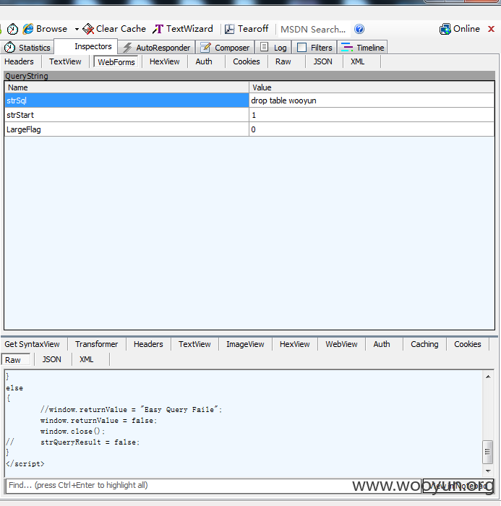Select request Raw inspector tab
The height and width of the screenshot is (506, 501).
[x=283, y=61]
